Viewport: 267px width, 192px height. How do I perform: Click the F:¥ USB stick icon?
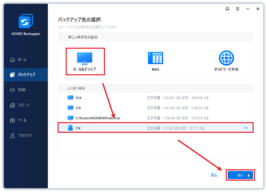pos(70,128)
